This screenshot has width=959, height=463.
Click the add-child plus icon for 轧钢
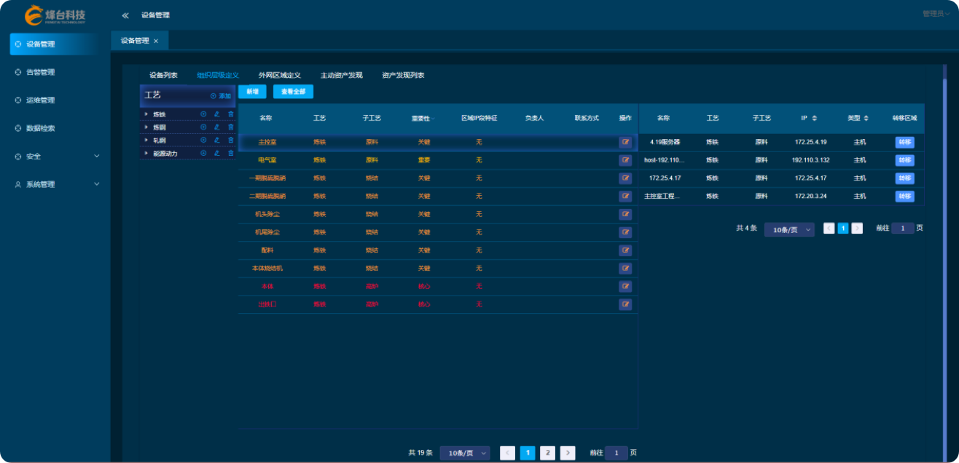click(203, 141)
